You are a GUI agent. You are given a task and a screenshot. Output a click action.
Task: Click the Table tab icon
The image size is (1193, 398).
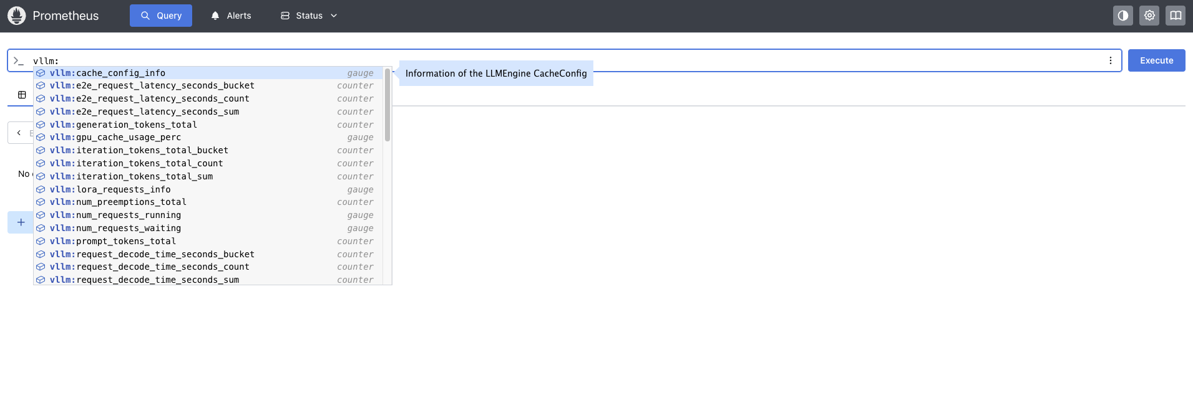[x=22, y=95]
